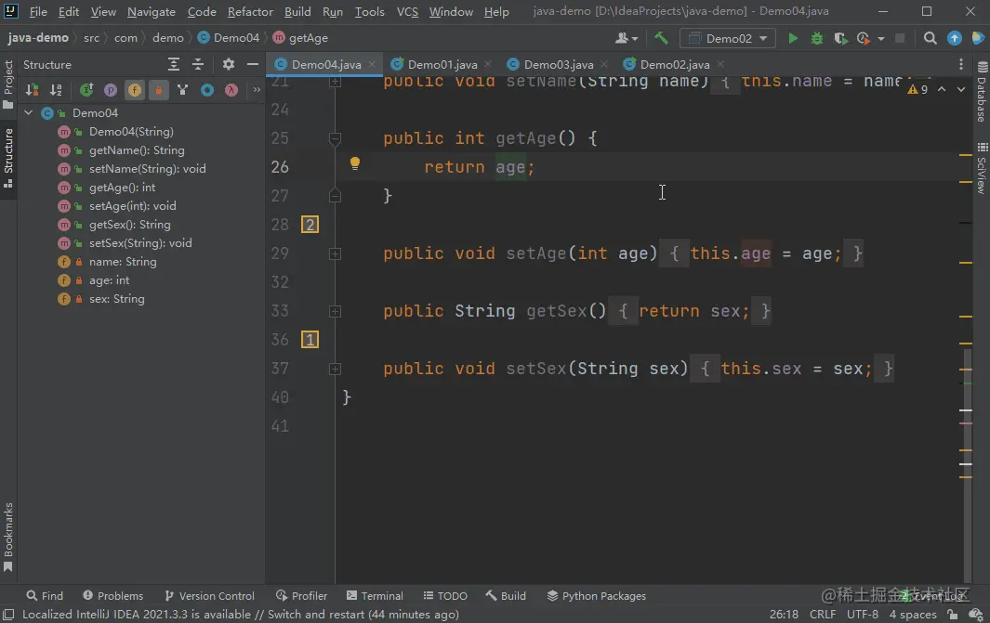This screenshot has width=990, height=623.
Task: Sort Structure by visibility
Action: click(x=33, y=90)
